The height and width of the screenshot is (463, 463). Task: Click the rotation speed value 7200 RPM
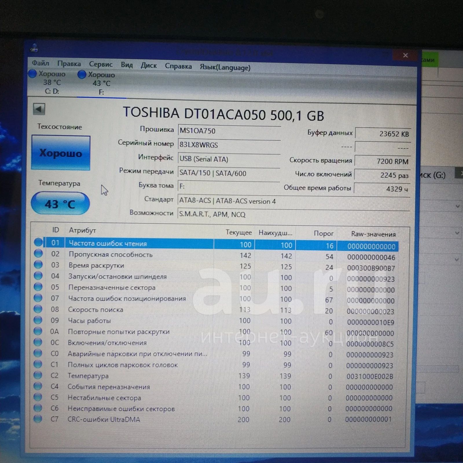(383, 161)
